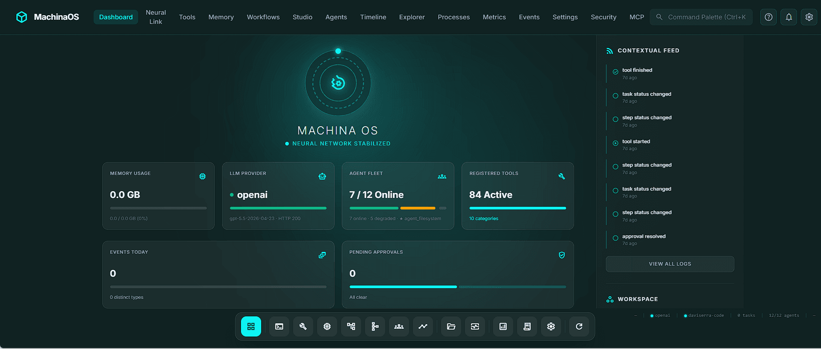The image size is (821, 349).
Task: Click the refresh icon in the bottom dock
Action: point(579,326)
